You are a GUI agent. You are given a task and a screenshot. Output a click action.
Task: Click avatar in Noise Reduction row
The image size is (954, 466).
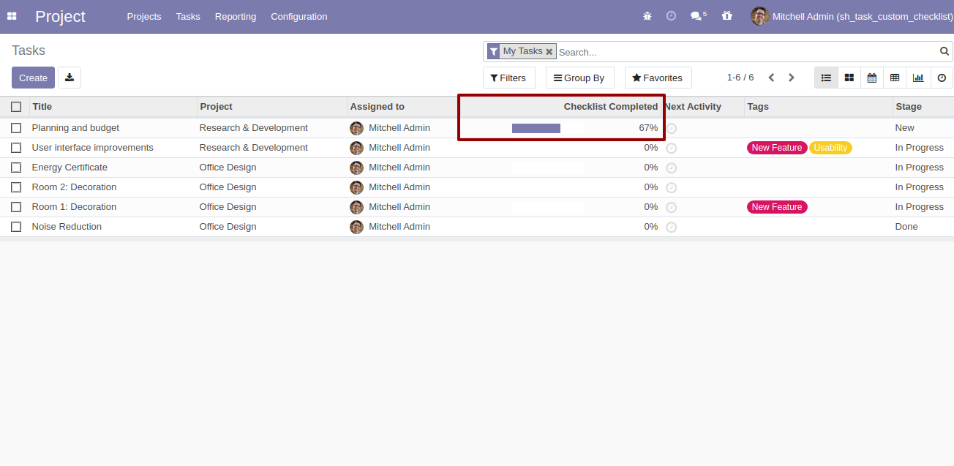pos(357,227)
